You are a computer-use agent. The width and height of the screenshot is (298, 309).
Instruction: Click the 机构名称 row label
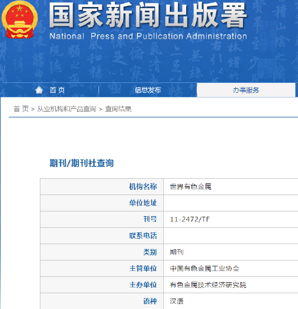[143, 186]
